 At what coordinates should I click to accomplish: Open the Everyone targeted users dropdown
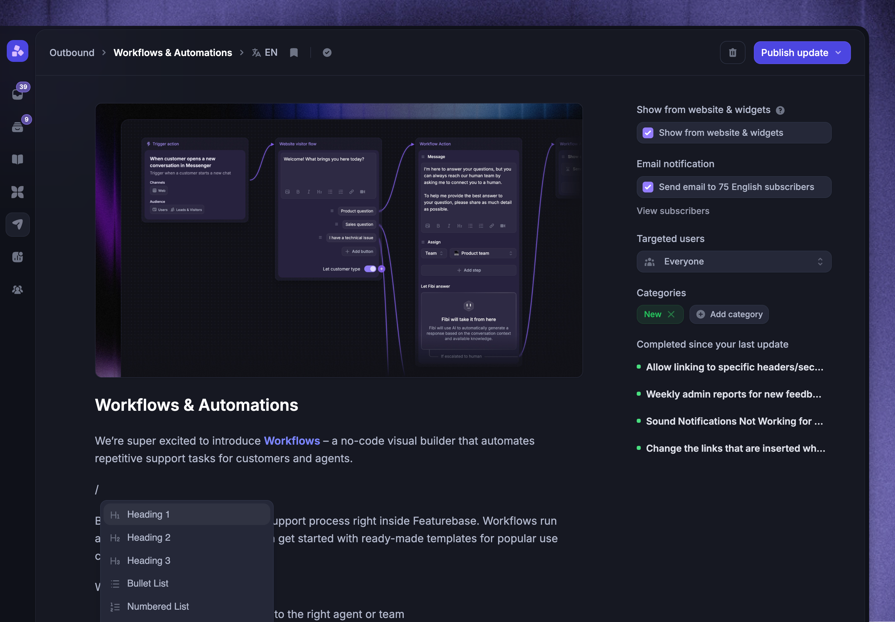(734, 261)
